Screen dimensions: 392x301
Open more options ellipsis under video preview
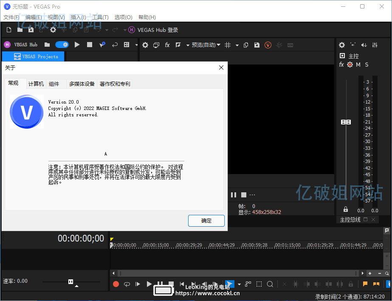pyautogui.click(x=252, y=195)
